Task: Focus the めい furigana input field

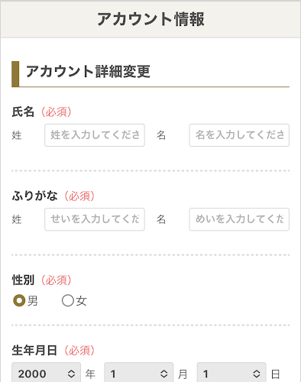Action: 239,219
